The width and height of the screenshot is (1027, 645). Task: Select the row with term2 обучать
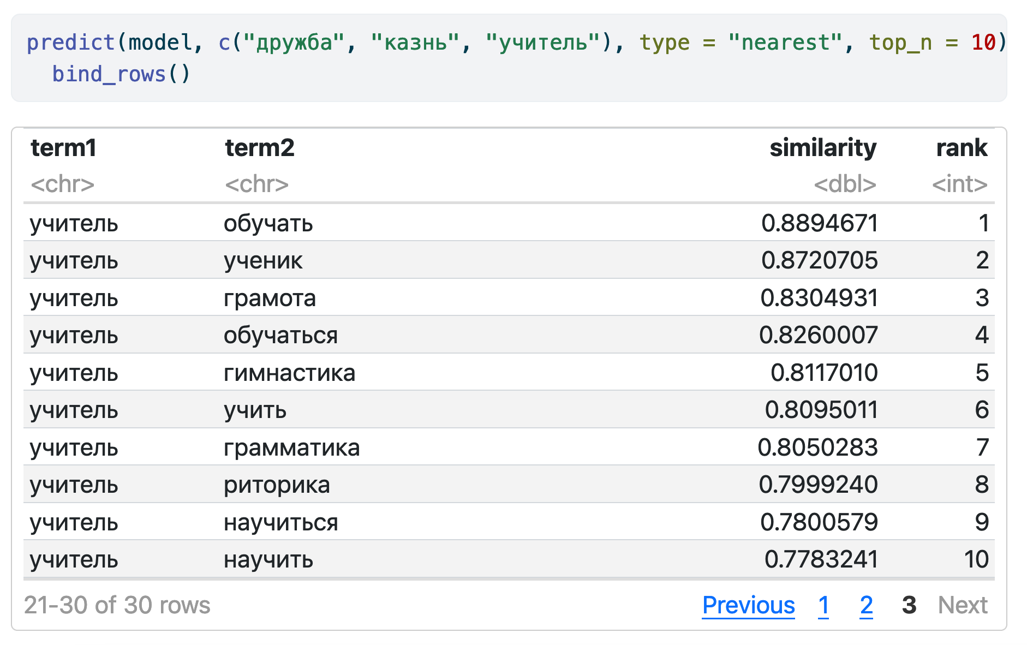pyautogui.click(x=268, y=223)
